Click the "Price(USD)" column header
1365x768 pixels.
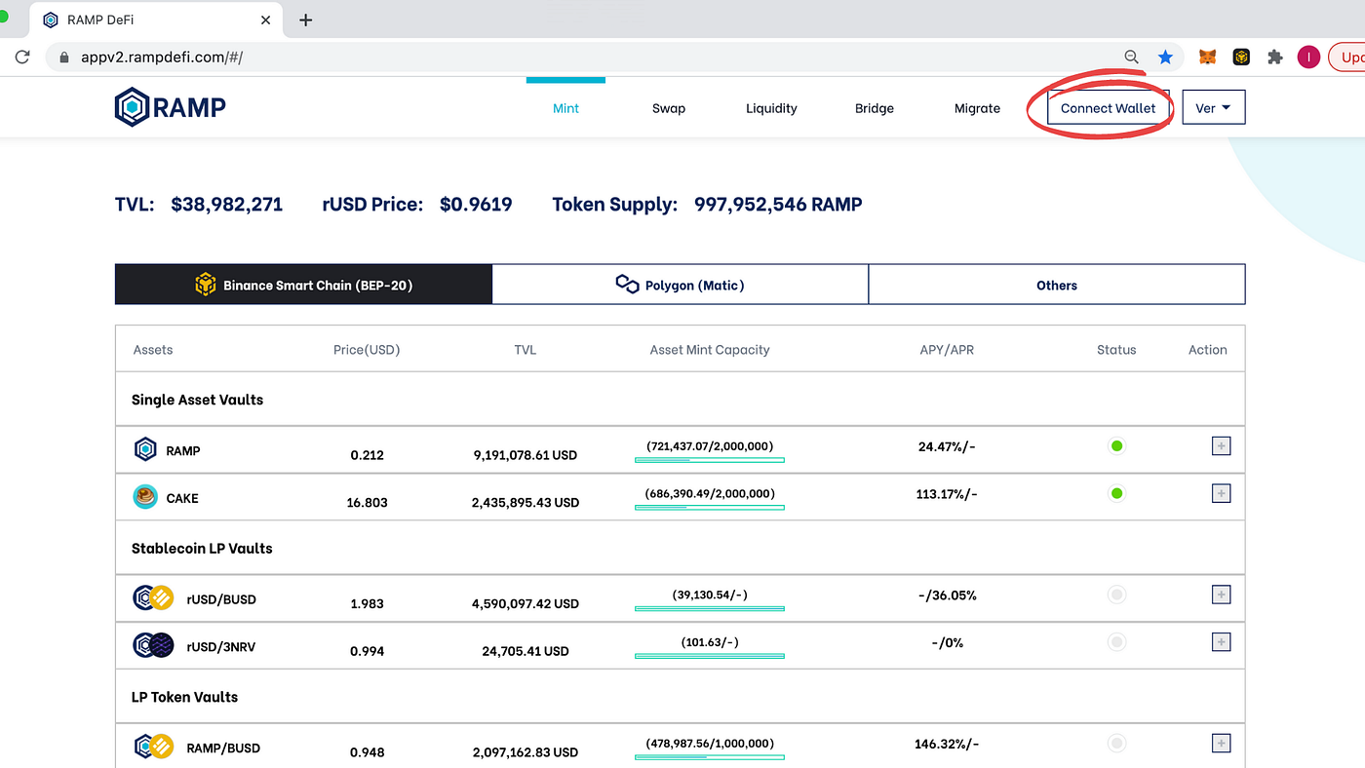click(x=367, y=350)
